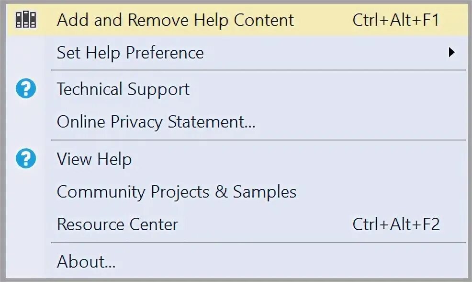Screen dimensions: 472x282
Task: Expand the Set Help Preference submenu arrow
Action: click(x=451, y=52)
